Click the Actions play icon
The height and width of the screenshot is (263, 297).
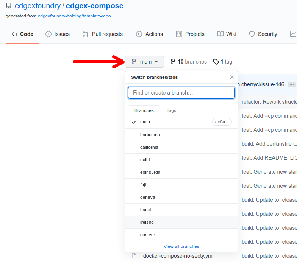pos(139,34)
